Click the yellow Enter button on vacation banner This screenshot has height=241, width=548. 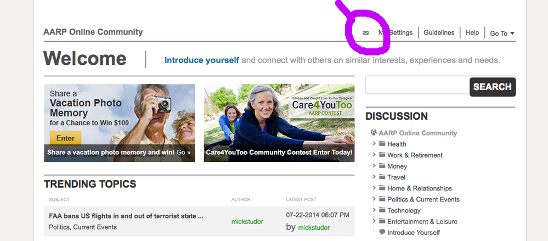tap(65, 138)
